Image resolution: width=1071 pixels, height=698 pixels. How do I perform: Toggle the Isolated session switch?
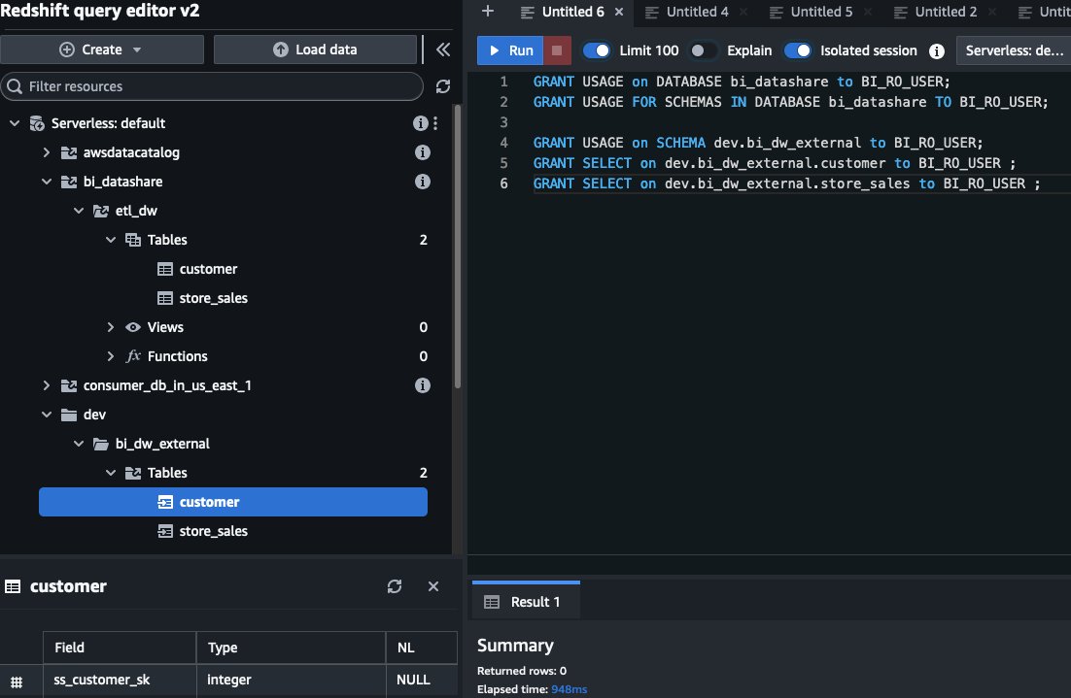coord(797,50)
